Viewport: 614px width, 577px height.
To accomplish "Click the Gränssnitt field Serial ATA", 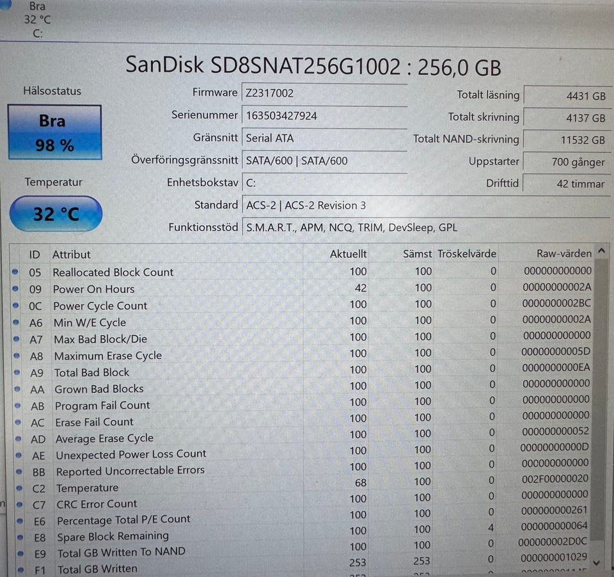I will point(324,138).
